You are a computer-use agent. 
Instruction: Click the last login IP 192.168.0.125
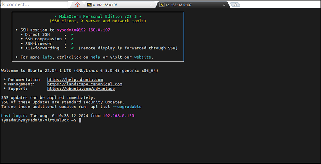point(118,116)
